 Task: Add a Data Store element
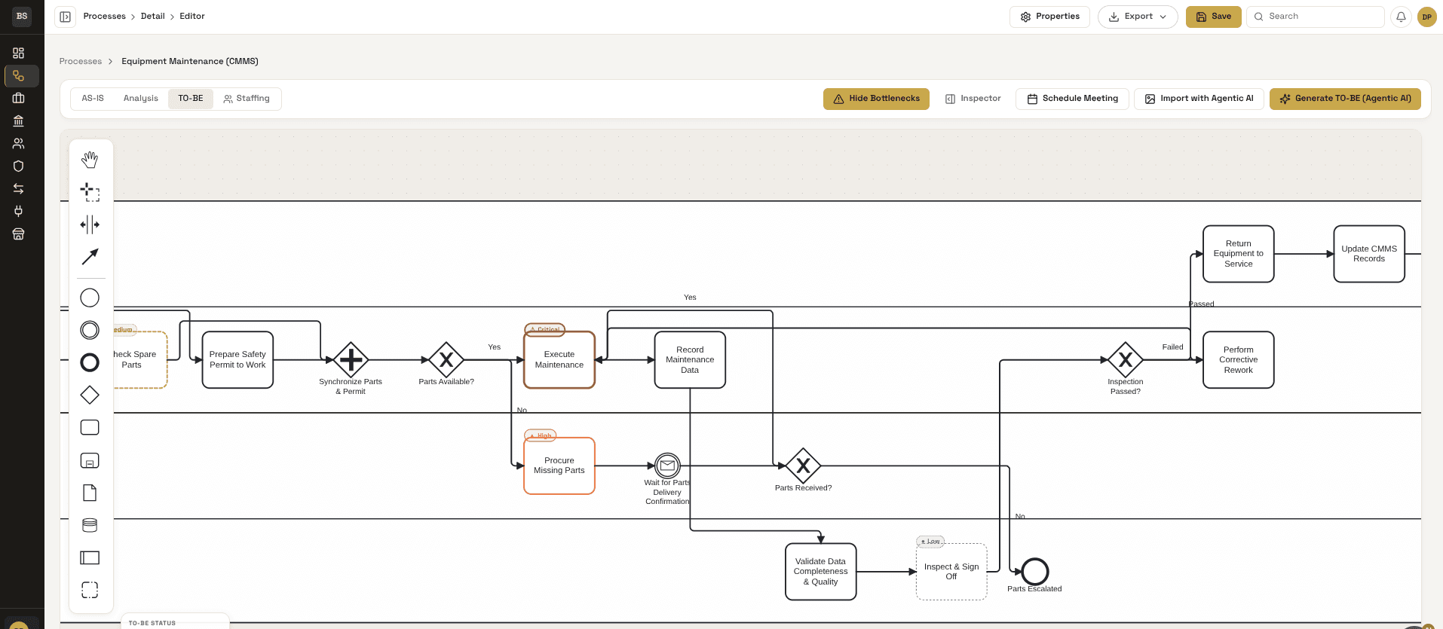point(90,525)
